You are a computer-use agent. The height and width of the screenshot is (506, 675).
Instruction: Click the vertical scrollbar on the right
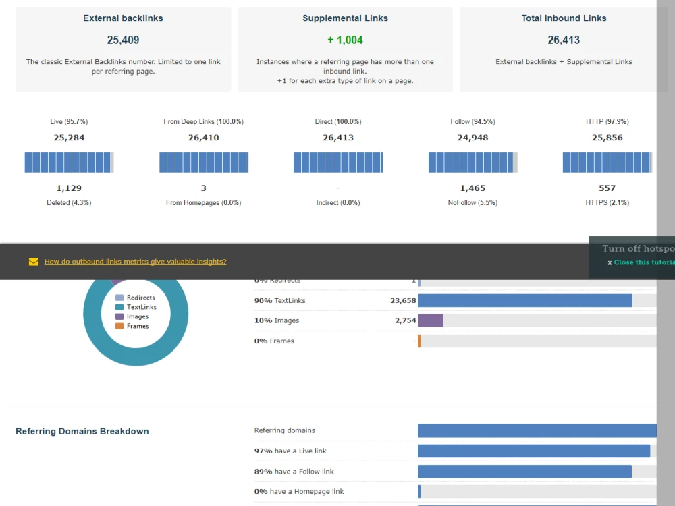[x=666, y=253]
